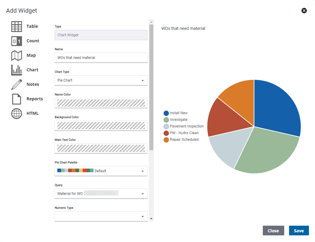Screen dimensions: 315x242
Task: Select the Table widget icon
Action: [x=17, y=27]
